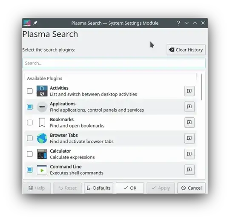Select 'Executes shell commands' description text
The width and height of the screenshot is (230, 220).
[77, 173]
